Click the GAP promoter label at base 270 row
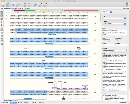Viewport: 130px width, 104px height. point(52,34)
